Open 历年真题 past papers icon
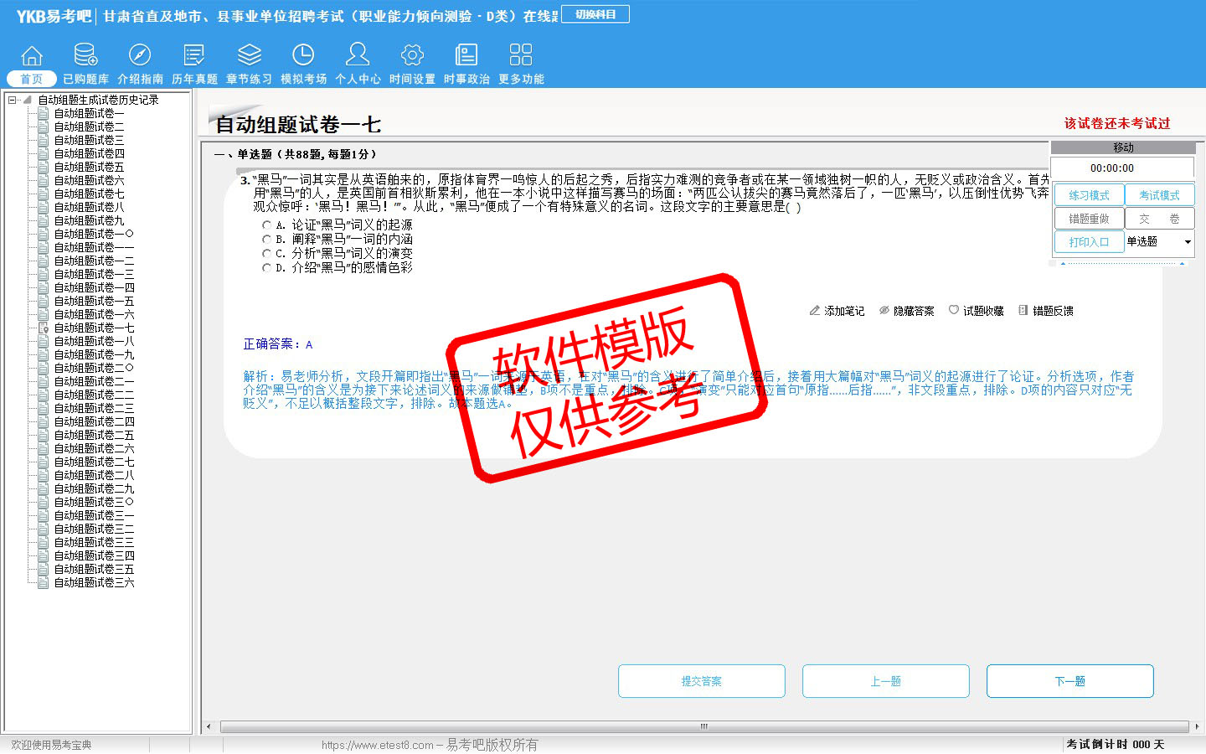The height and width of the screenshot is (754, 1206). pyautogui.click(x=194, y=56)
